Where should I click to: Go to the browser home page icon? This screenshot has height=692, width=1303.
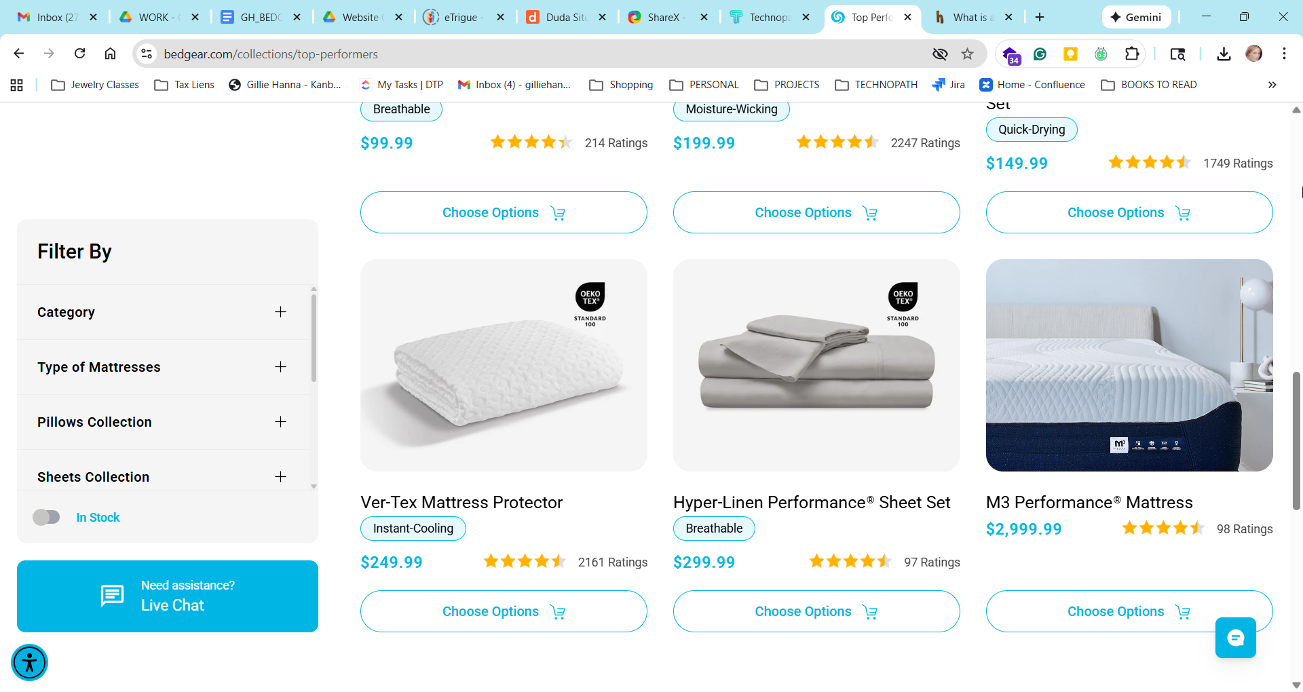[111, 54]
